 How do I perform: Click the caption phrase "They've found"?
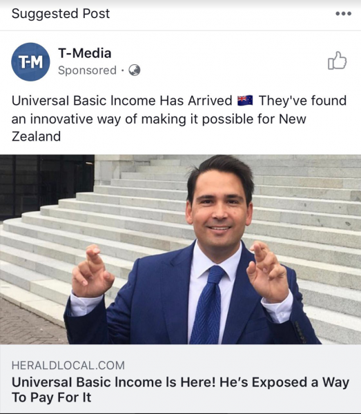302,101
